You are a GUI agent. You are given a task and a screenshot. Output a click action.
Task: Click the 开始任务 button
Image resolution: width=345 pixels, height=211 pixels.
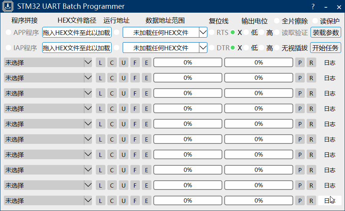point(325,48)
